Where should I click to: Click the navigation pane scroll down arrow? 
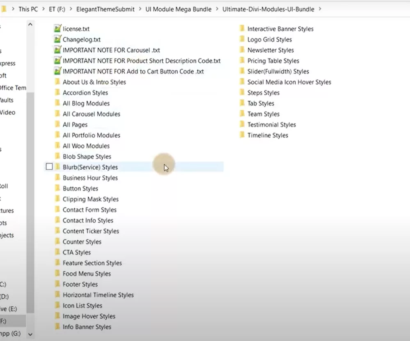[30, 334]
